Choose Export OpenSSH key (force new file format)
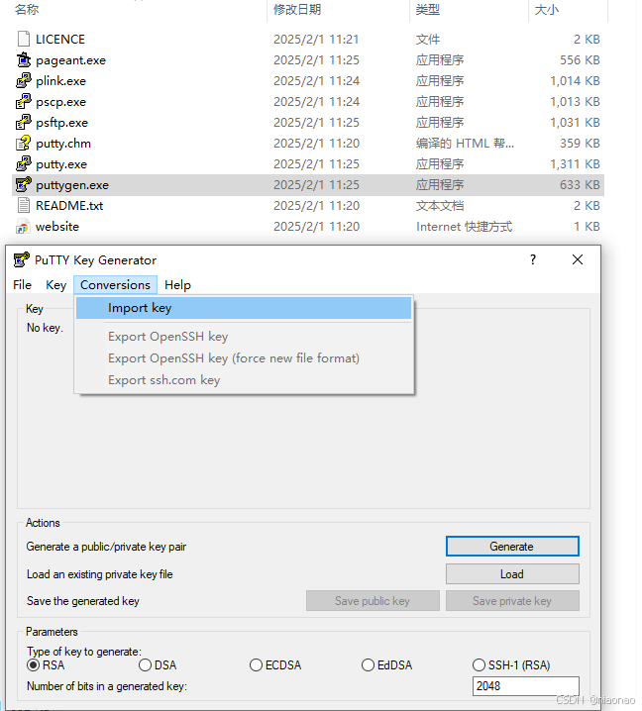 244,358
